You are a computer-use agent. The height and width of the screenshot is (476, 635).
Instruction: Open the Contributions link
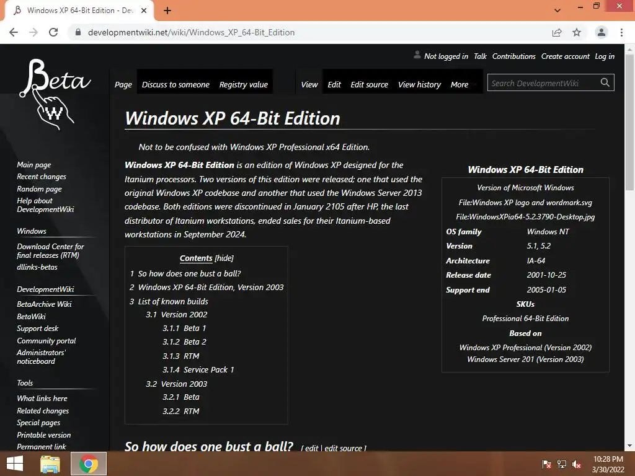coord(513,56)
